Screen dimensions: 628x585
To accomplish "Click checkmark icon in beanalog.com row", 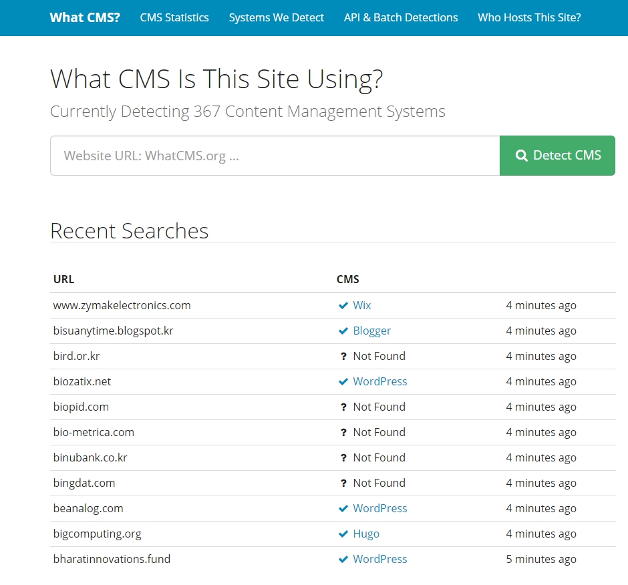I will coord(343,508).
